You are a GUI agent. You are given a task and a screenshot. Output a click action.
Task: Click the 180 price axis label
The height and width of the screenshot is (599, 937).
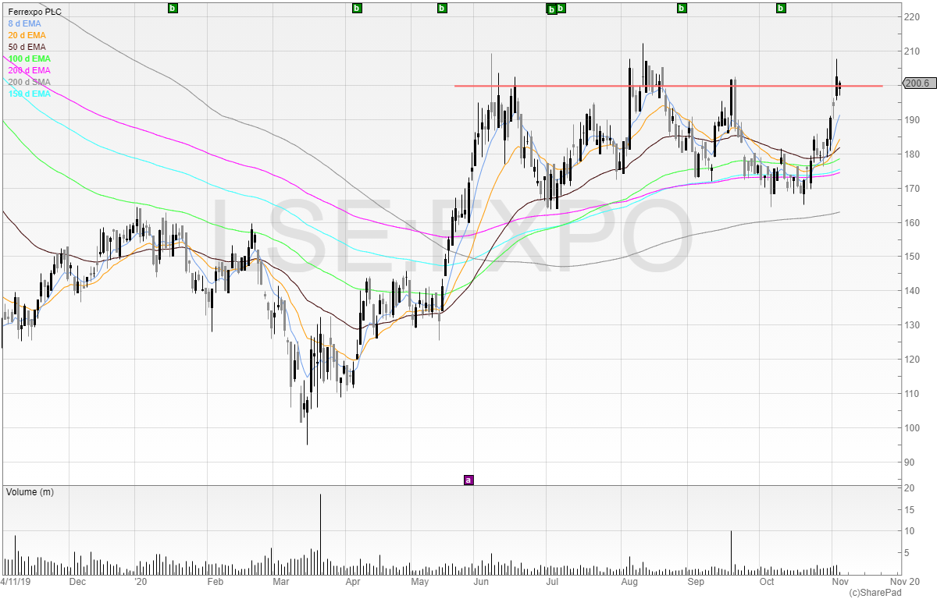(911, 154)
